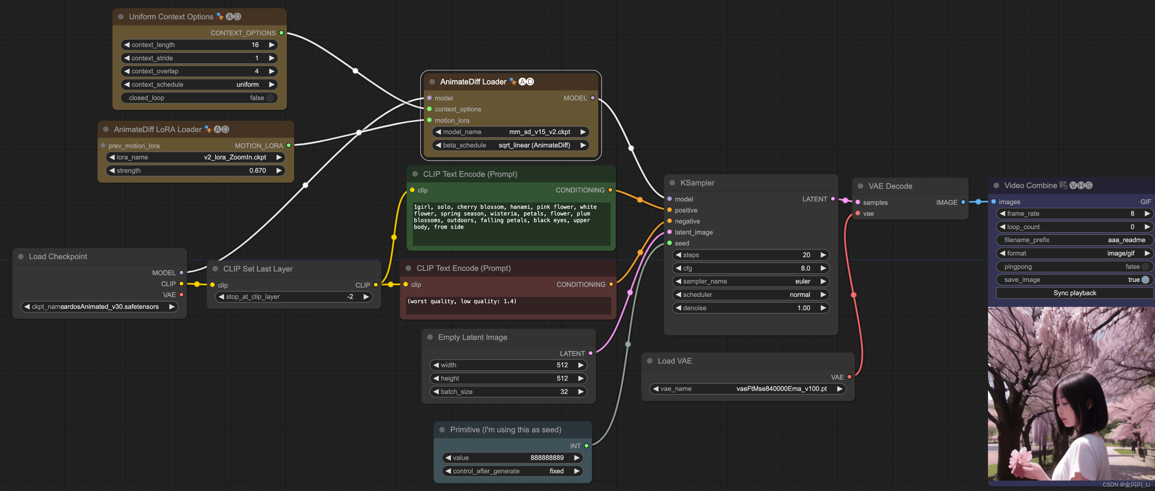Click the VAE Decode node collapse dot
The height and width of the screenshot is (491, 1155).
[860, 186]
